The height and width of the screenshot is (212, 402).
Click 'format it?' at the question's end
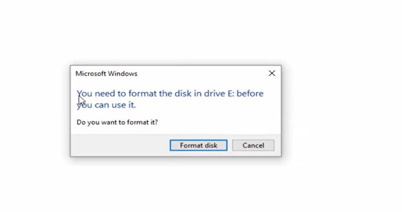click(x=142, y=122)
